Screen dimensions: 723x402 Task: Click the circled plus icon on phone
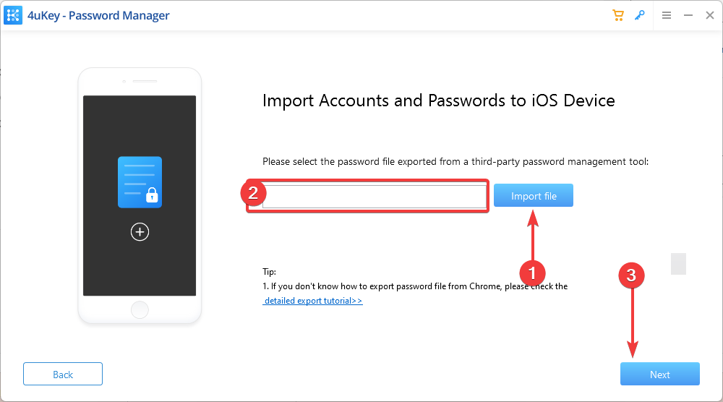pyautogui.click(x=140, y=232)
